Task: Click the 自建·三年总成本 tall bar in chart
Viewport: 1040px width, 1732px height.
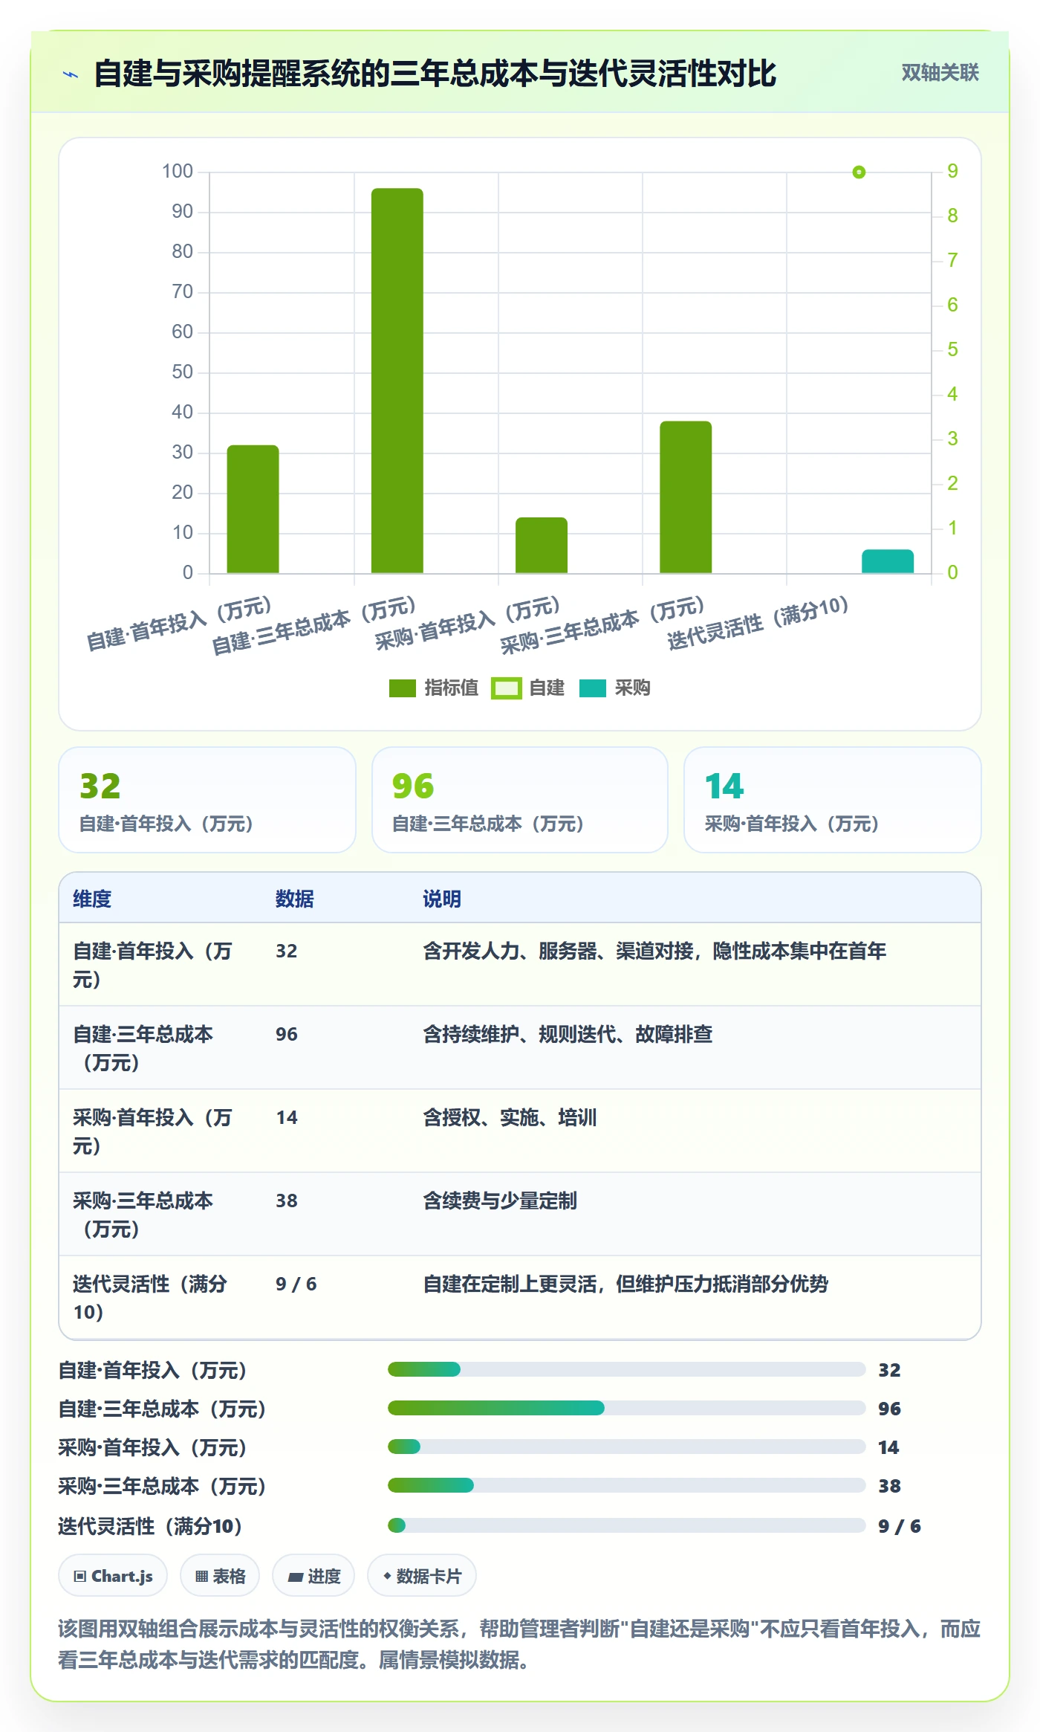Action: (x=397, y=381)
